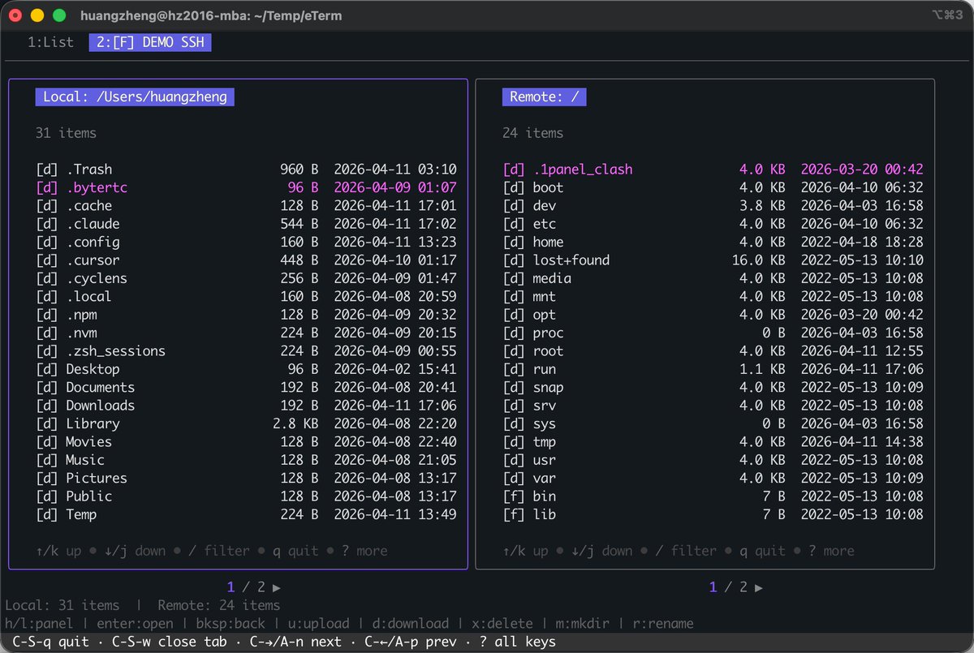Select the remote usr directory
This screenshot has width=974, height=653.
[x=713, y=460]
